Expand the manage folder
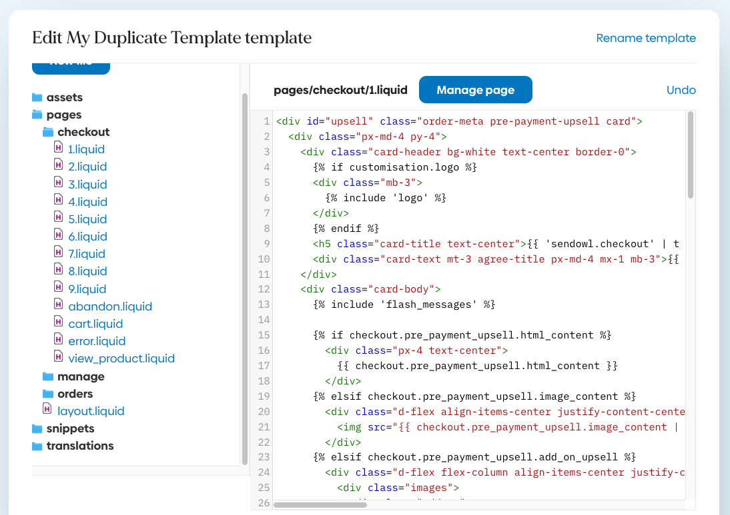Image resolution: width=730 pixels, height=515 pixels. pyautogui.click(x=81, y=376)
